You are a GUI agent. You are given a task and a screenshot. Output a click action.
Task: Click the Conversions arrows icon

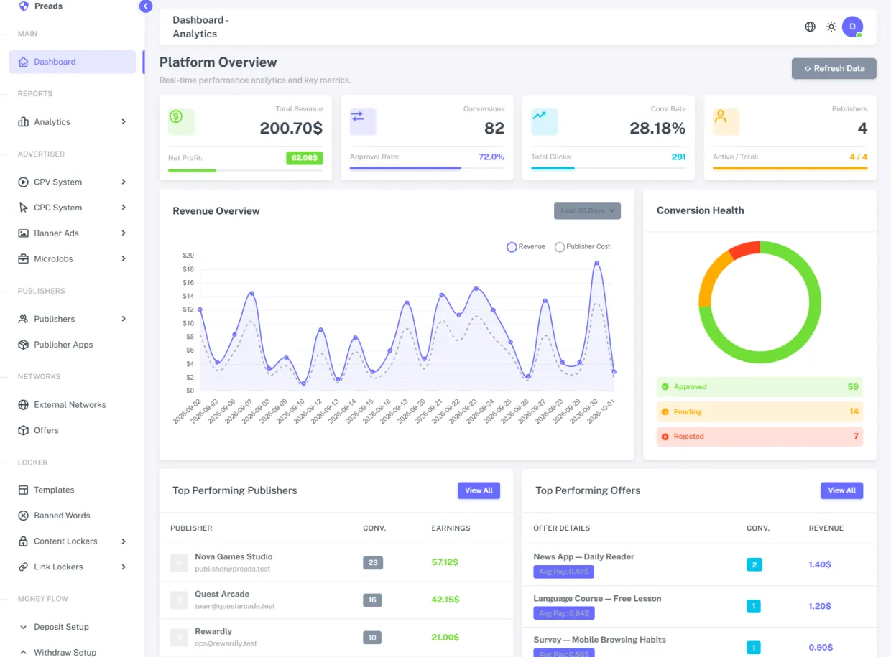pyautogui.click(x=357, y=116)
